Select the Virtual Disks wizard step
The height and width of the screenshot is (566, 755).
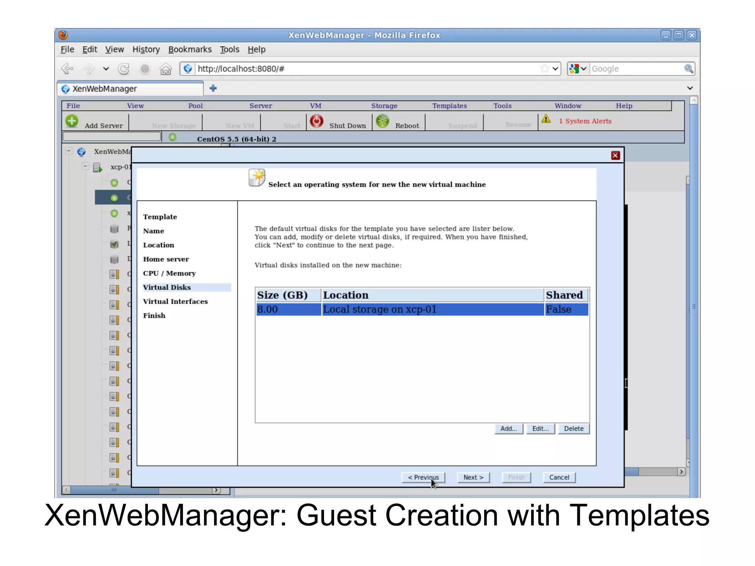coord(187,287)
